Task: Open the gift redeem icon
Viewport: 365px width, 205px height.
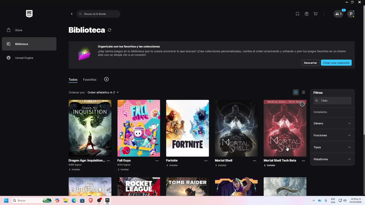Action: [307, 14]
